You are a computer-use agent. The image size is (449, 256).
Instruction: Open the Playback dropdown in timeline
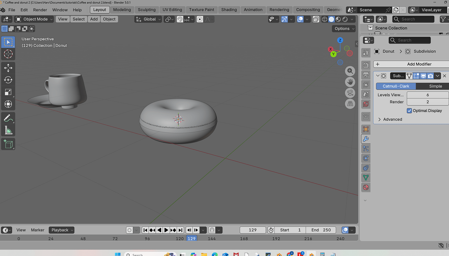tap(62, 230)
